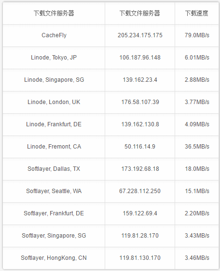Select the Softlayer, HongKong, CN cell
Screen dimensions: 220x271
tap(54, 258)
